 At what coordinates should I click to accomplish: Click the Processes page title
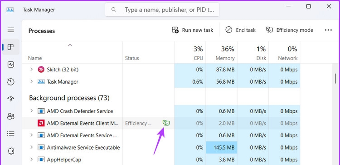pyautogui.click(x=42, y=31)
